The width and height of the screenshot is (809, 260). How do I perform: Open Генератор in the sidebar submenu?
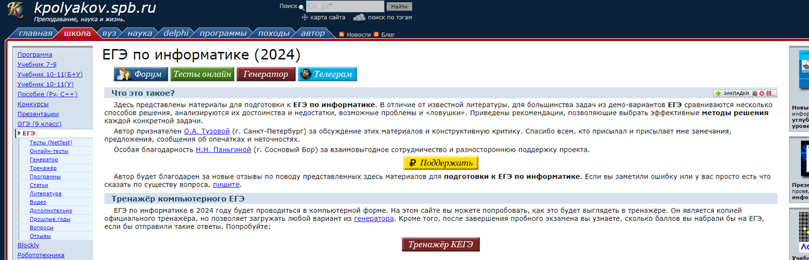click(x=44, y=160)
